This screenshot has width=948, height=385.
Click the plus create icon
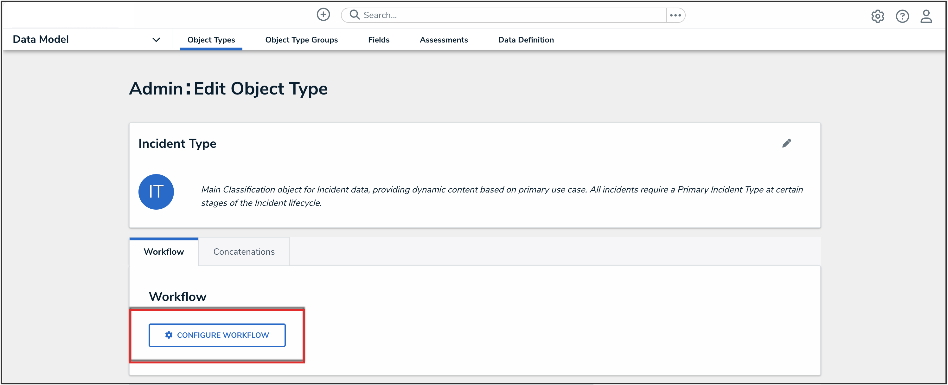click(x=323, y=15)
